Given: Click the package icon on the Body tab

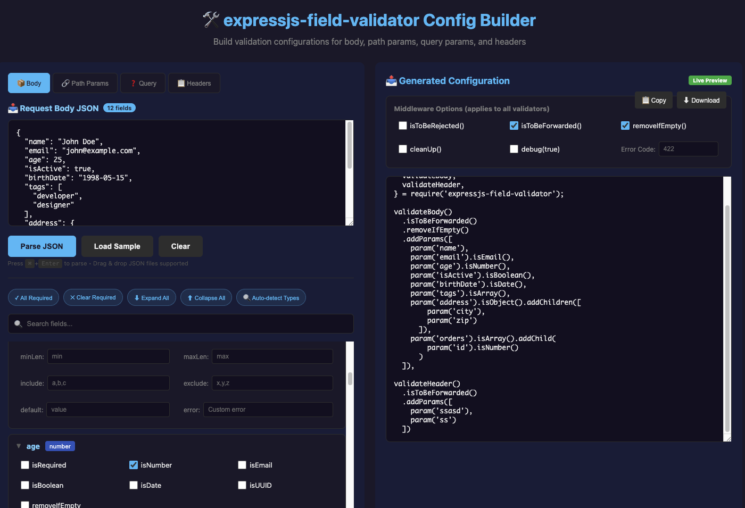Looking at the screenshot, I should click(x=21, y=83).
